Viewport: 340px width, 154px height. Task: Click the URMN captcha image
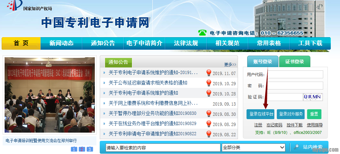tap(312, 97)
